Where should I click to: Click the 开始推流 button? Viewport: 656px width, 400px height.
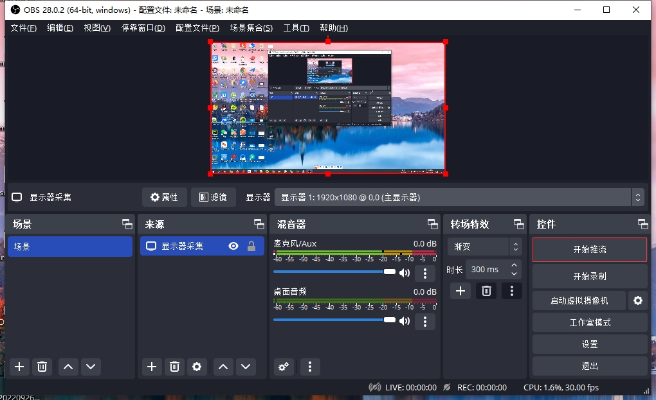[x=590, y=249]
